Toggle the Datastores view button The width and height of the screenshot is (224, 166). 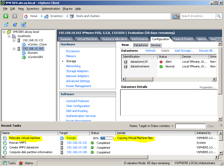tap(141, 45)
